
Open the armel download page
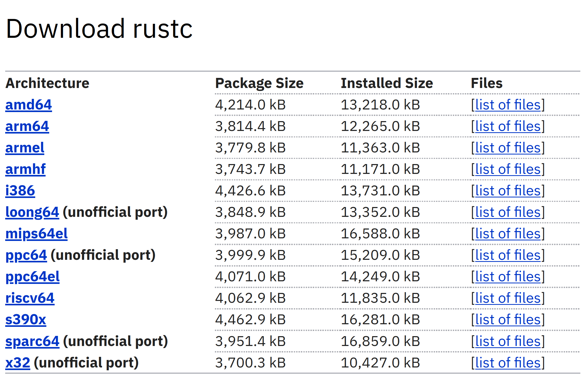pos(25,148)
